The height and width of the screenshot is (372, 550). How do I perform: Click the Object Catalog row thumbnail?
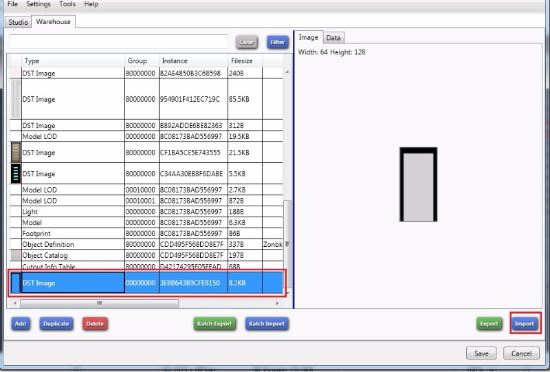15,255
